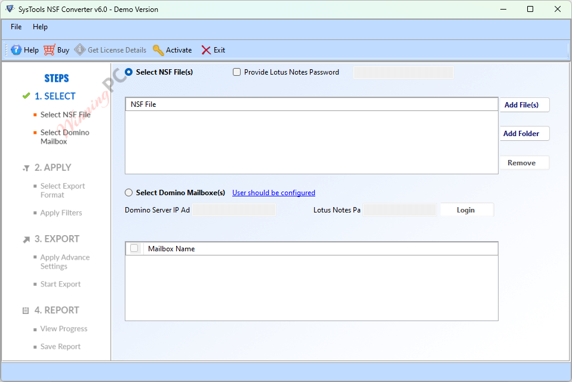Click the red Exit X icon
Screen dimensions: 572x382
point(206,50)
